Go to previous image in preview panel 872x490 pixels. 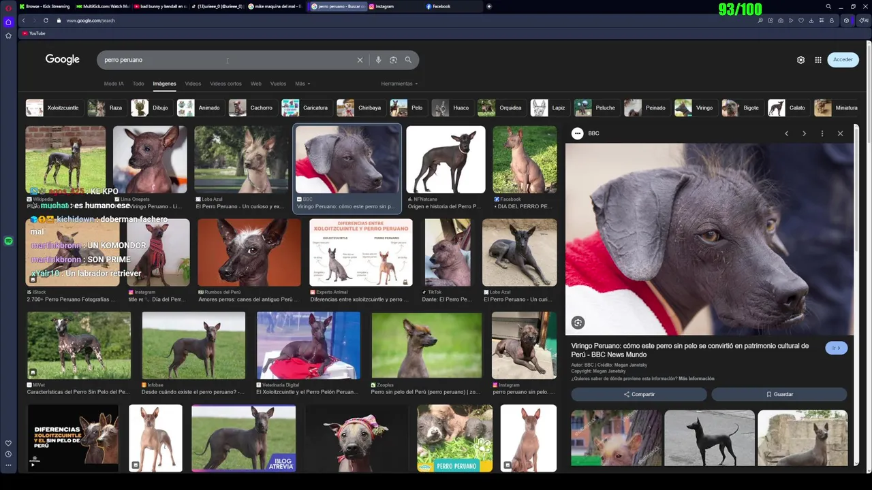click(x=786, y=133)
